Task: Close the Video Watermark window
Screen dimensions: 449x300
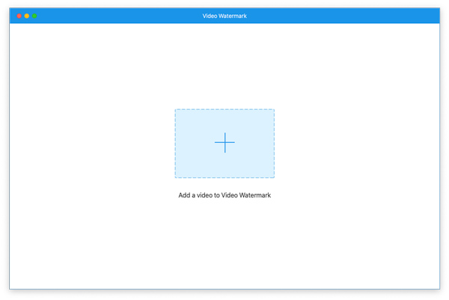Action: point(19,16)
